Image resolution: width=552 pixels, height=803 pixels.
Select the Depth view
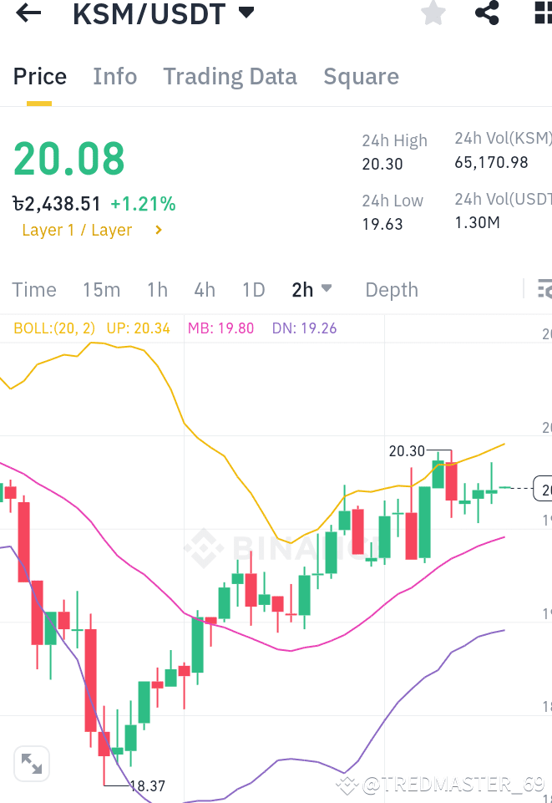[x=391, y=289]
